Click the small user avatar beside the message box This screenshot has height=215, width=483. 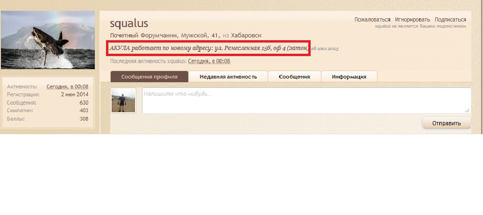pos(123,100)
